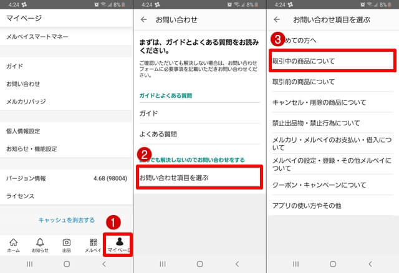Open 個人情報設定 entry

[66, 132]
